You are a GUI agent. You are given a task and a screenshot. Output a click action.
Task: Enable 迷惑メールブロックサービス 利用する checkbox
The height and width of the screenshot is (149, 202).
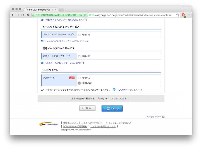click(79, 56)
